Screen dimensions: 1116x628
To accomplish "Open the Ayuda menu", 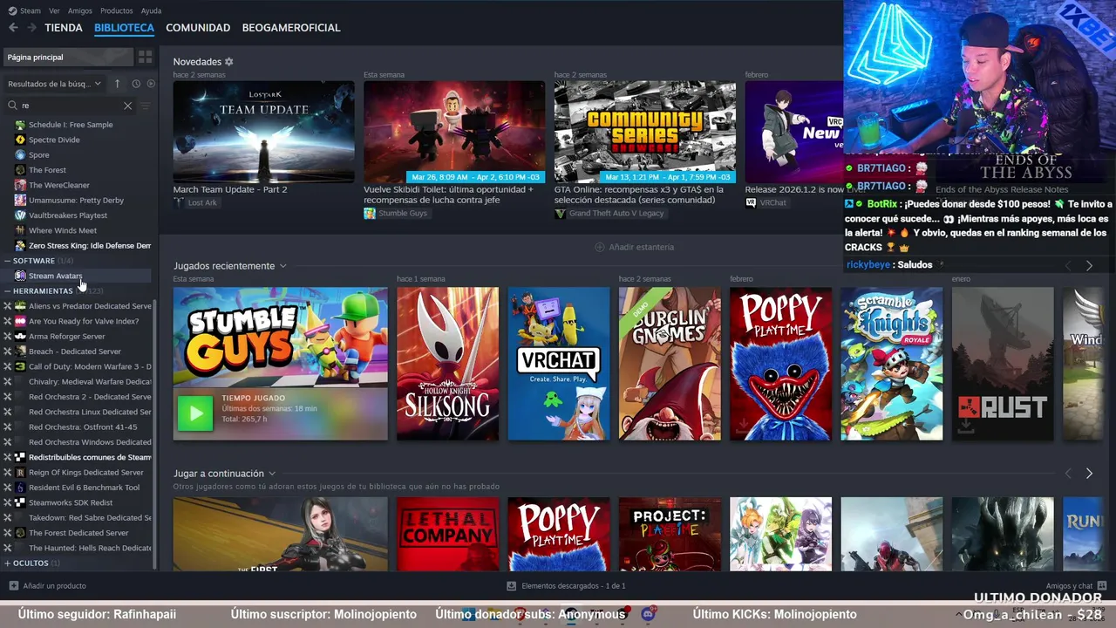I will (x=151, y=10).
